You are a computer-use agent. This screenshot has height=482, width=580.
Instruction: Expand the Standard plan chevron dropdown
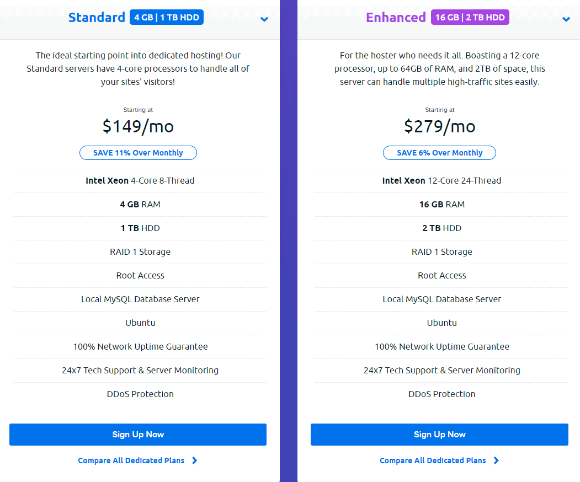click(264, 19)
